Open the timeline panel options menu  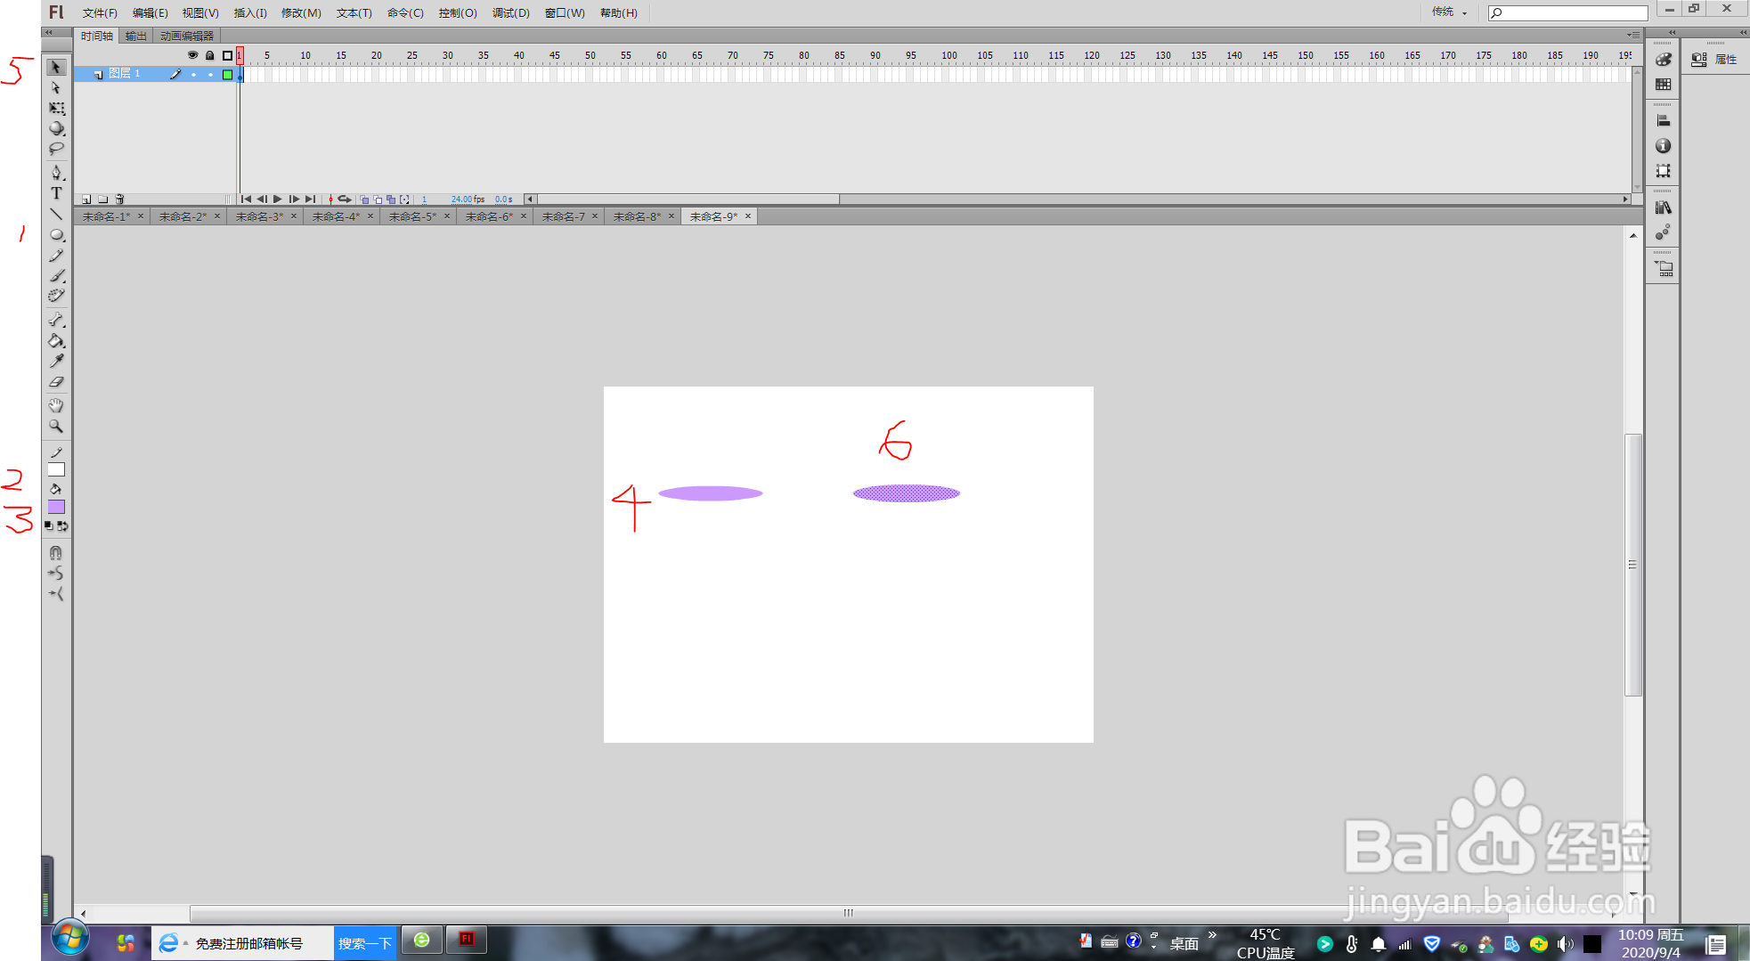tap(1632, 35)
